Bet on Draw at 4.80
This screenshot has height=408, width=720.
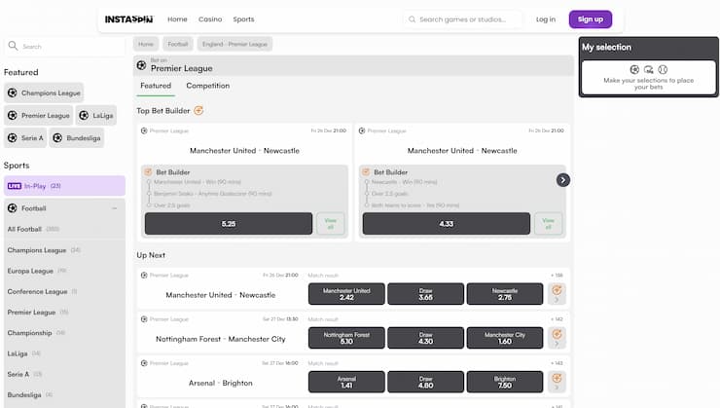[425, 382]
